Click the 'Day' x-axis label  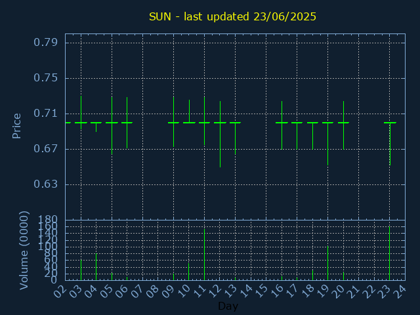(x=228, y=306)
